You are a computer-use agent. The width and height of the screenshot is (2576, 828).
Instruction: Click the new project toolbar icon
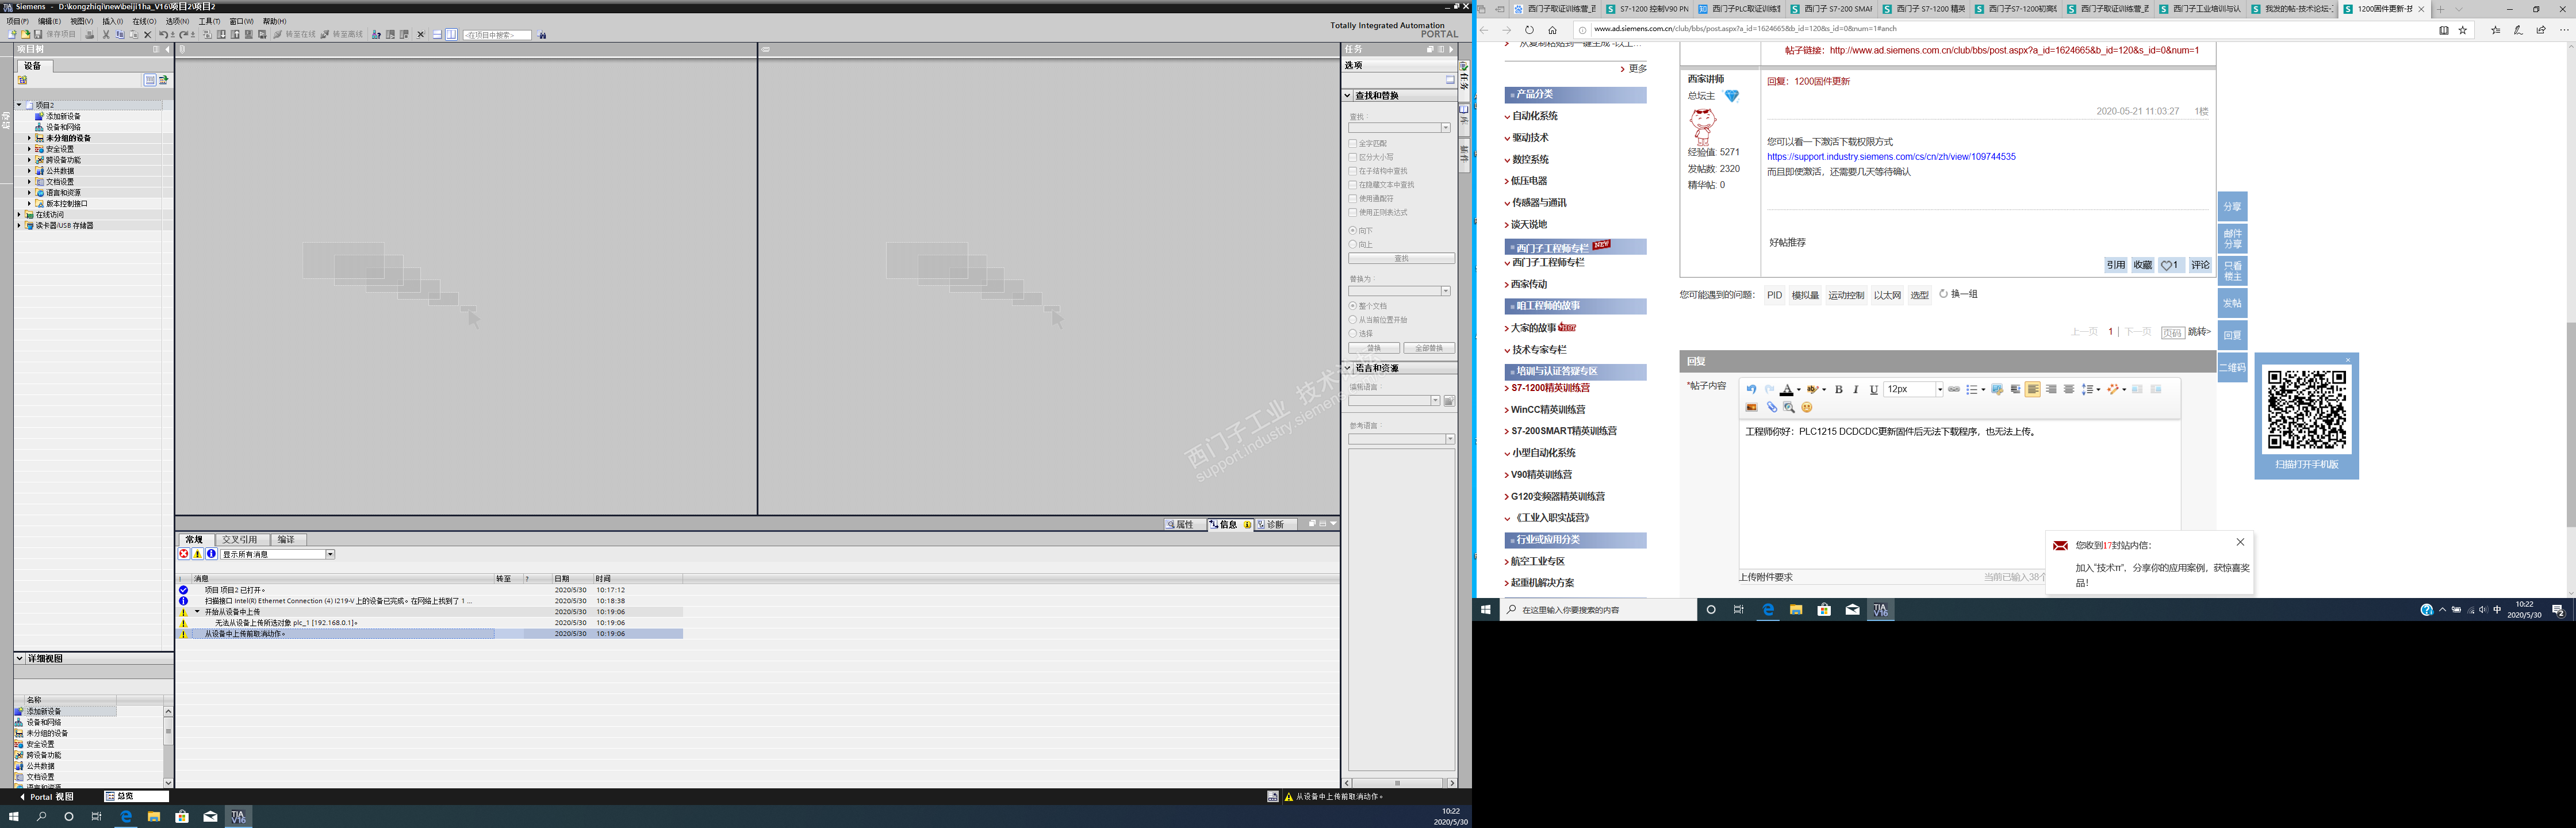click(x=12, y=34)
